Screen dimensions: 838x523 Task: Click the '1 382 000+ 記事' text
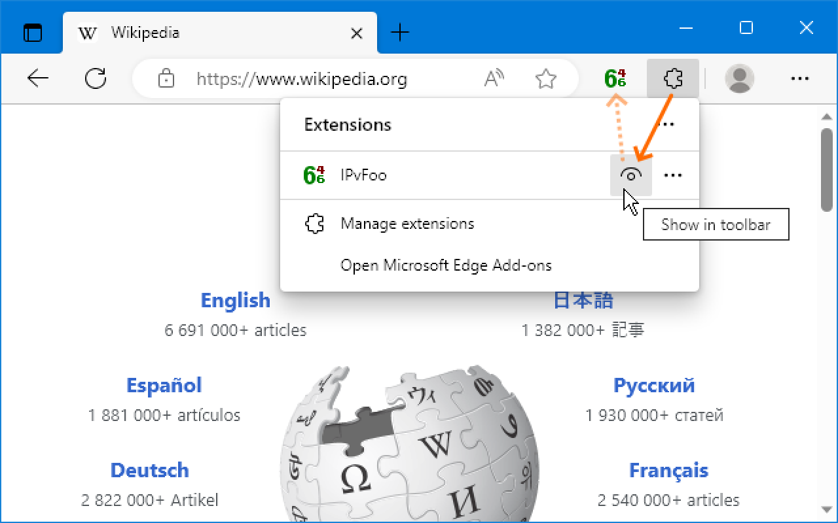coord(583,330)
